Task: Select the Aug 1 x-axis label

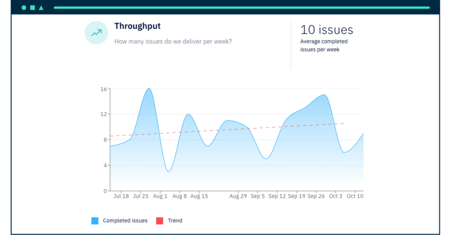Action: [160, 196]
